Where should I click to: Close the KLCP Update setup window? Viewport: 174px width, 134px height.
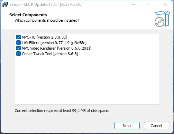click(165, 4)
